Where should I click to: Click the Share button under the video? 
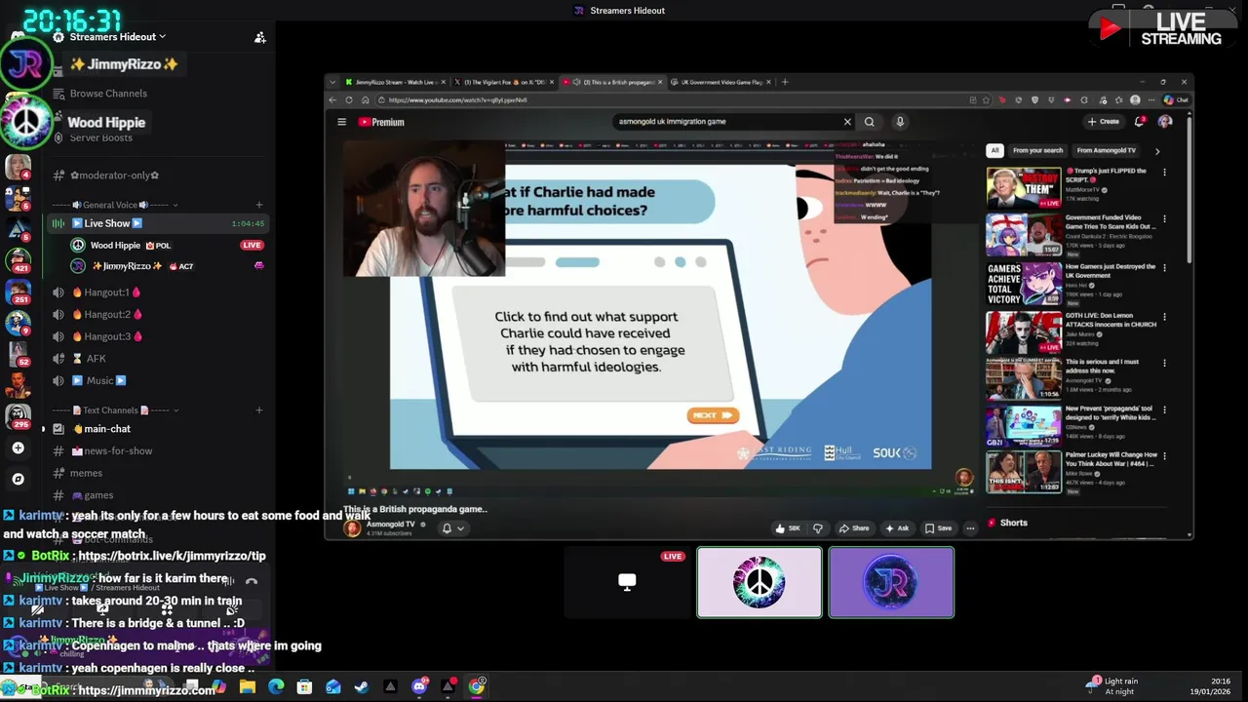click(854, 528)
